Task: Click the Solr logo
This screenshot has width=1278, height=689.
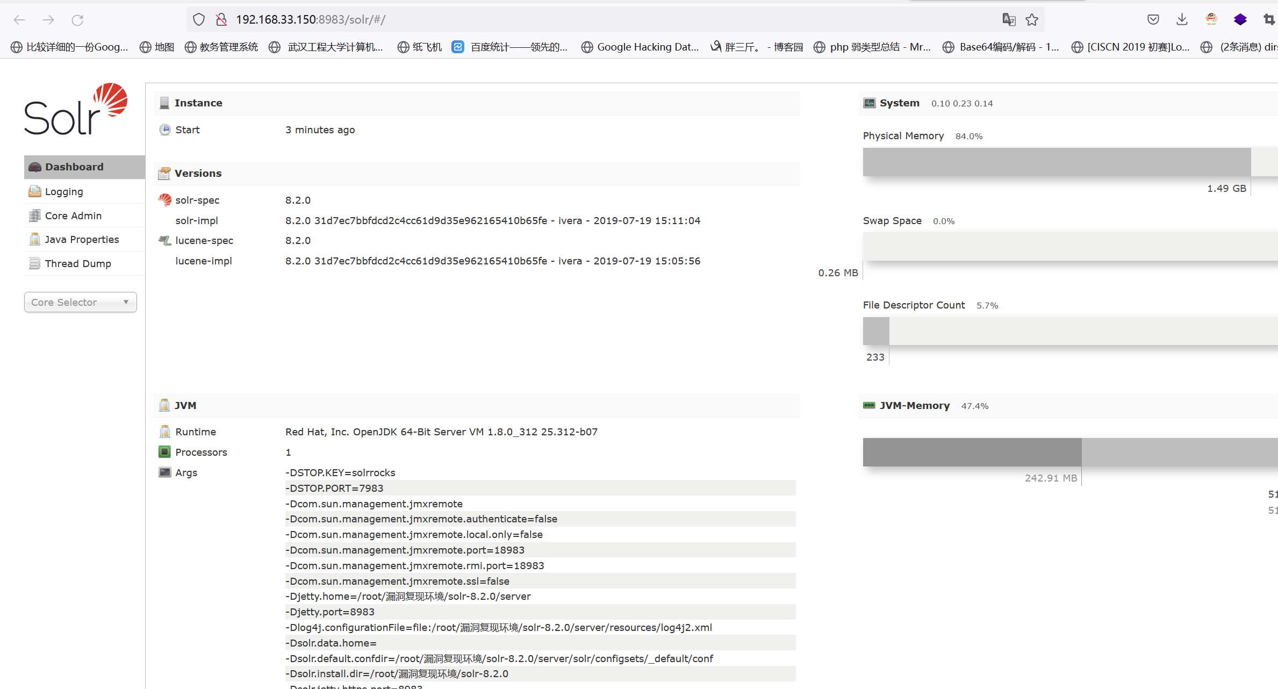Action: [x=76, y=109]
